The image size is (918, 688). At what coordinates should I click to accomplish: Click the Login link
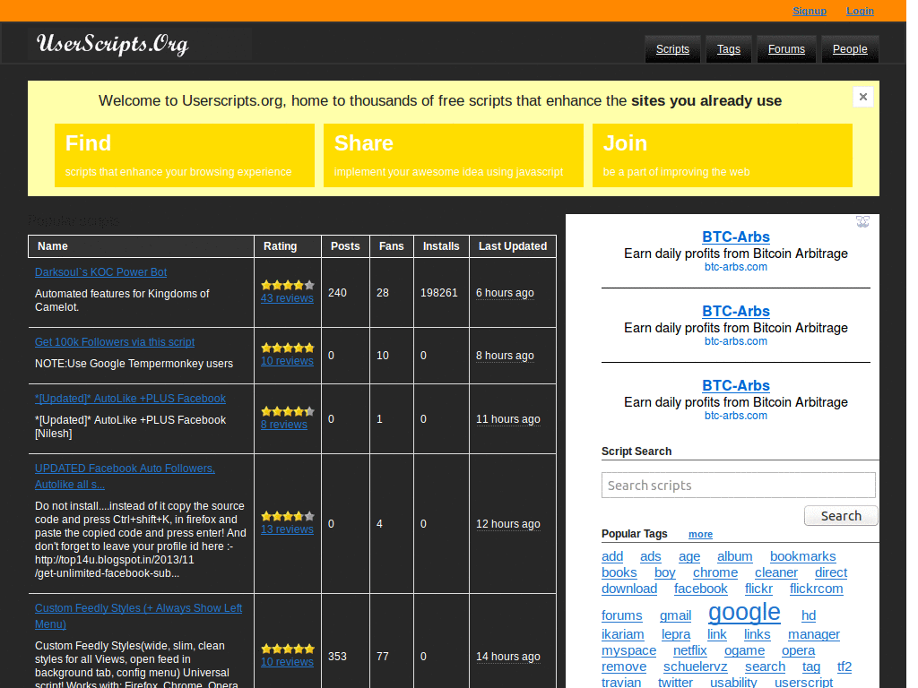(x=860, y=11)
